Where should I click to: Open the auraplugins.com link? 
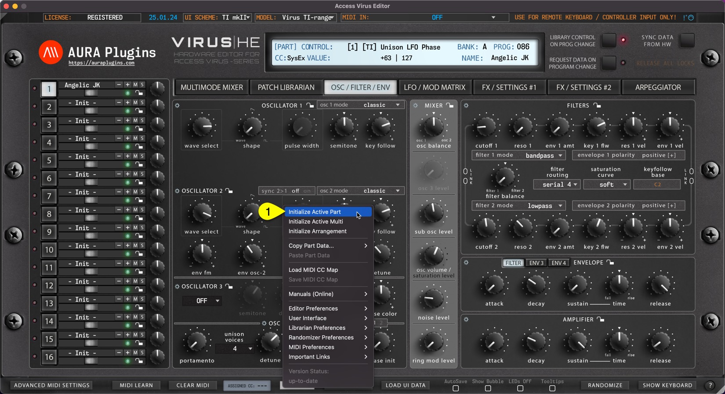click(x=101, y=63)
